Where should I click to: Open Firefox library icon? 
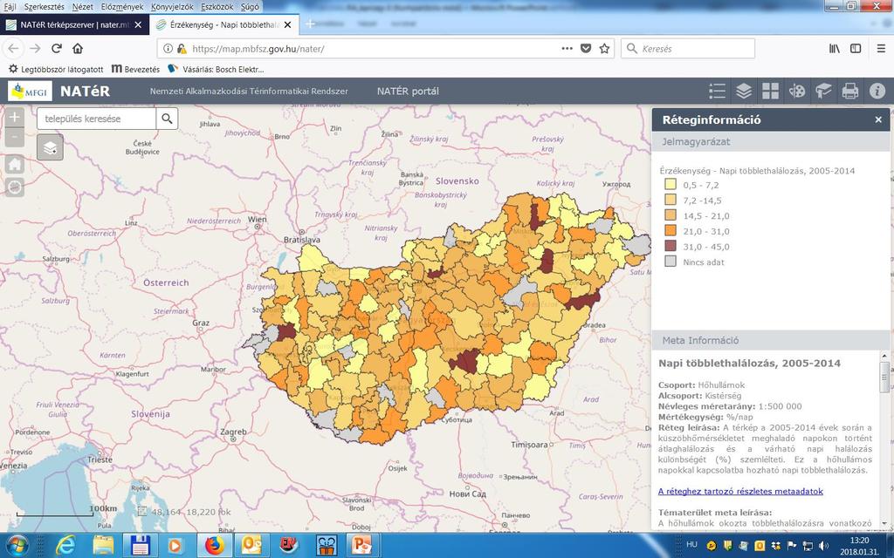[x=834, y=49]
